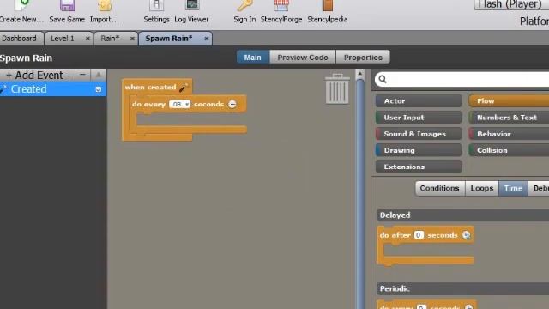This screenshot has height=309, width=549.
Task: Click the pencil icon on the 'when created' block
Action: [184, 88]
